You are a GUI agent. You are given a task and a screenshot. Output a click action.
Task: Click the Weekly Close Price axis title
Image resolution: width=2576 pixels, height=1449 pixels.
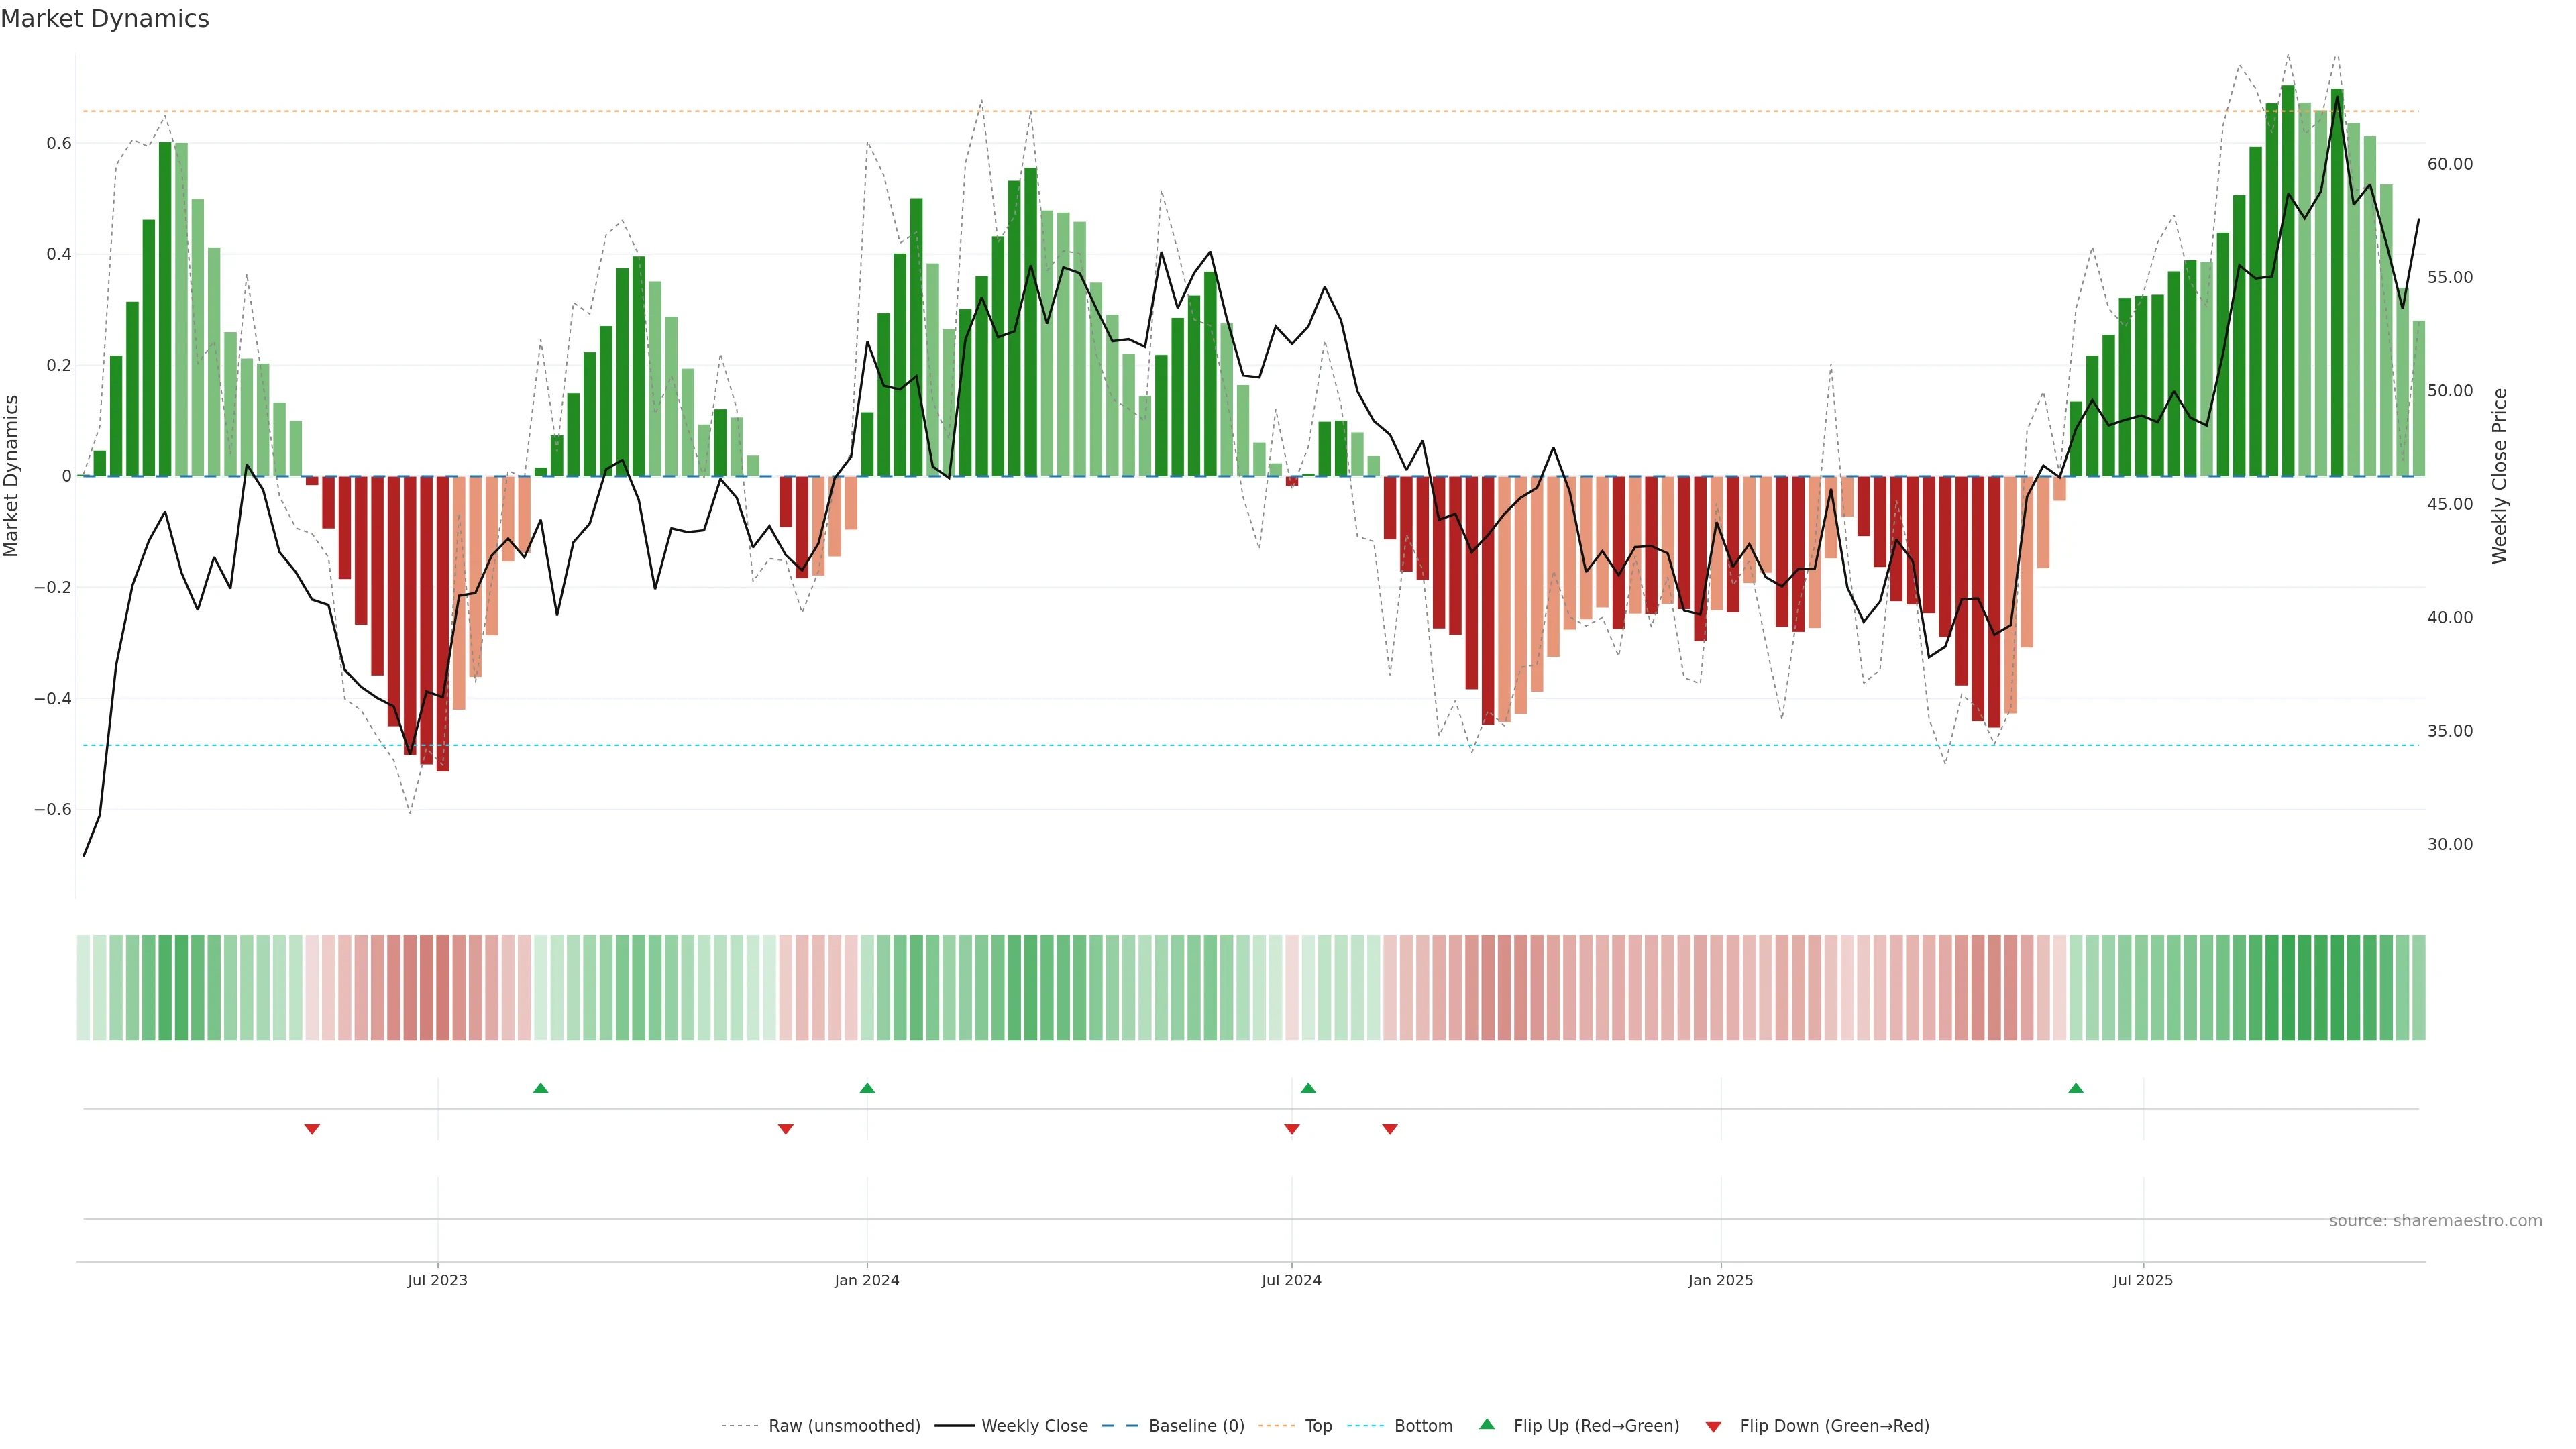(x=2499, y=476)
